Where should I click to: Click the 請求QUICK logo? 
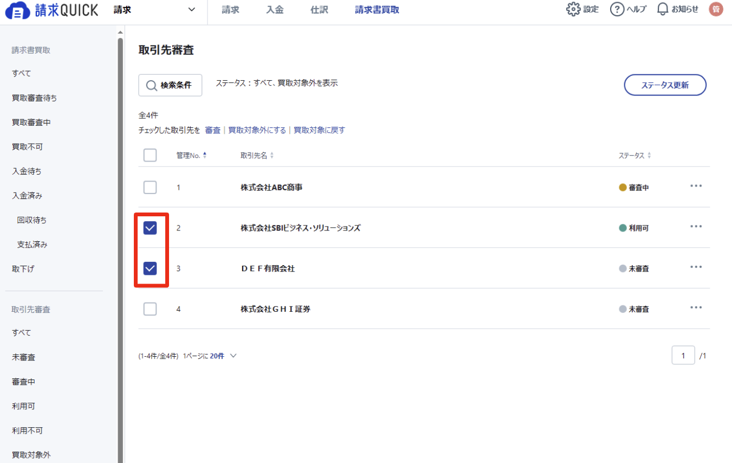coord(52,10)
